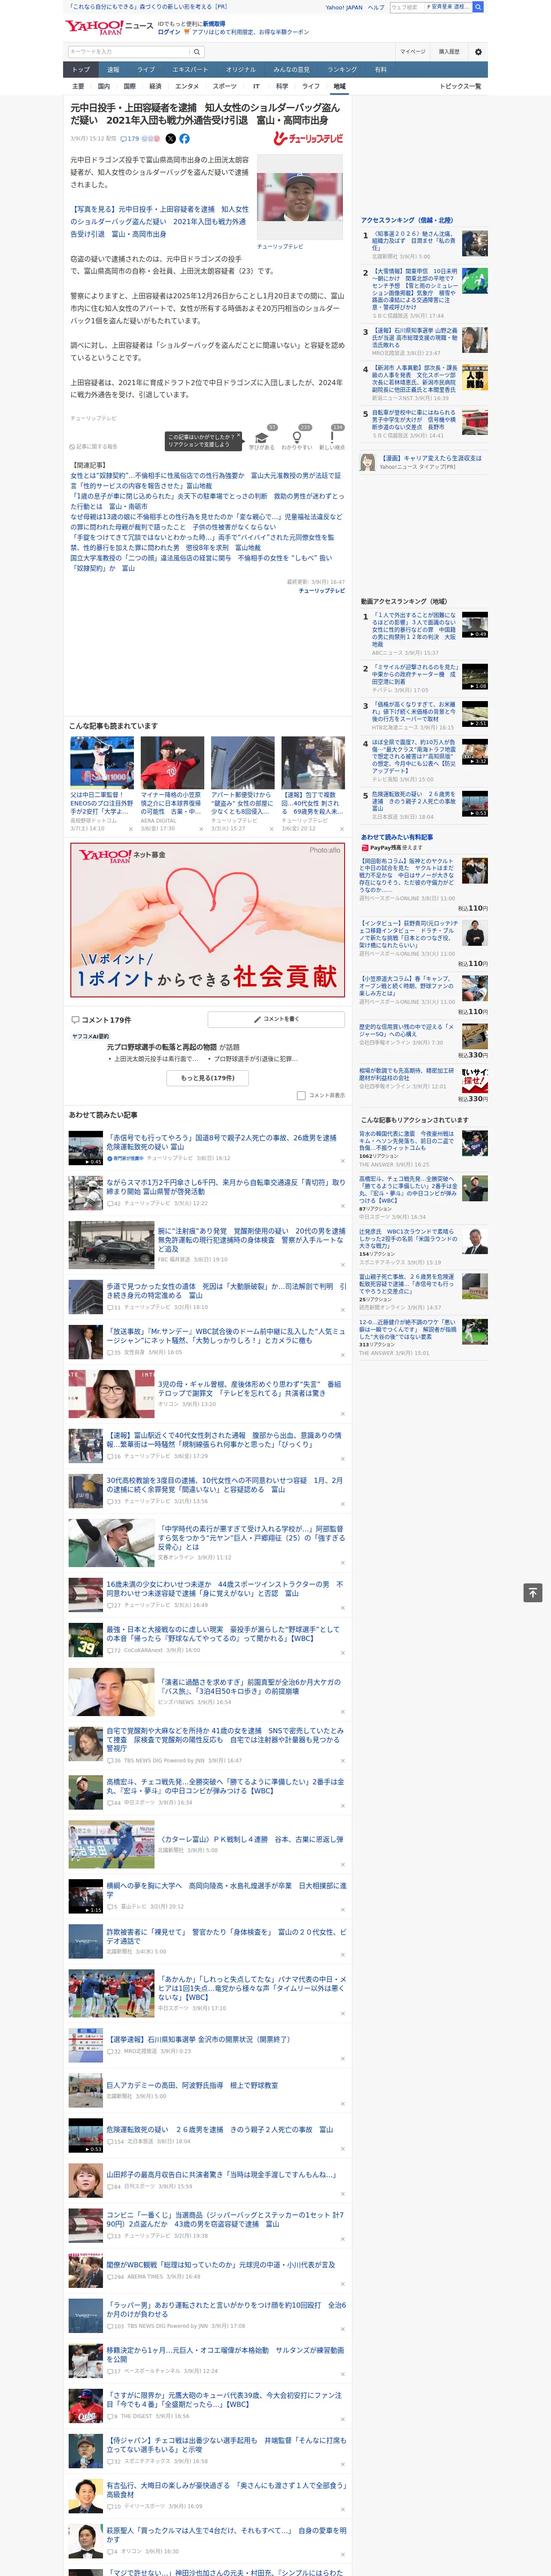Image resolution: width=551 pixels, height=2576 pixels.
Task: Click the back-to-top arrow button
Action: click(x=533, y=1593)
